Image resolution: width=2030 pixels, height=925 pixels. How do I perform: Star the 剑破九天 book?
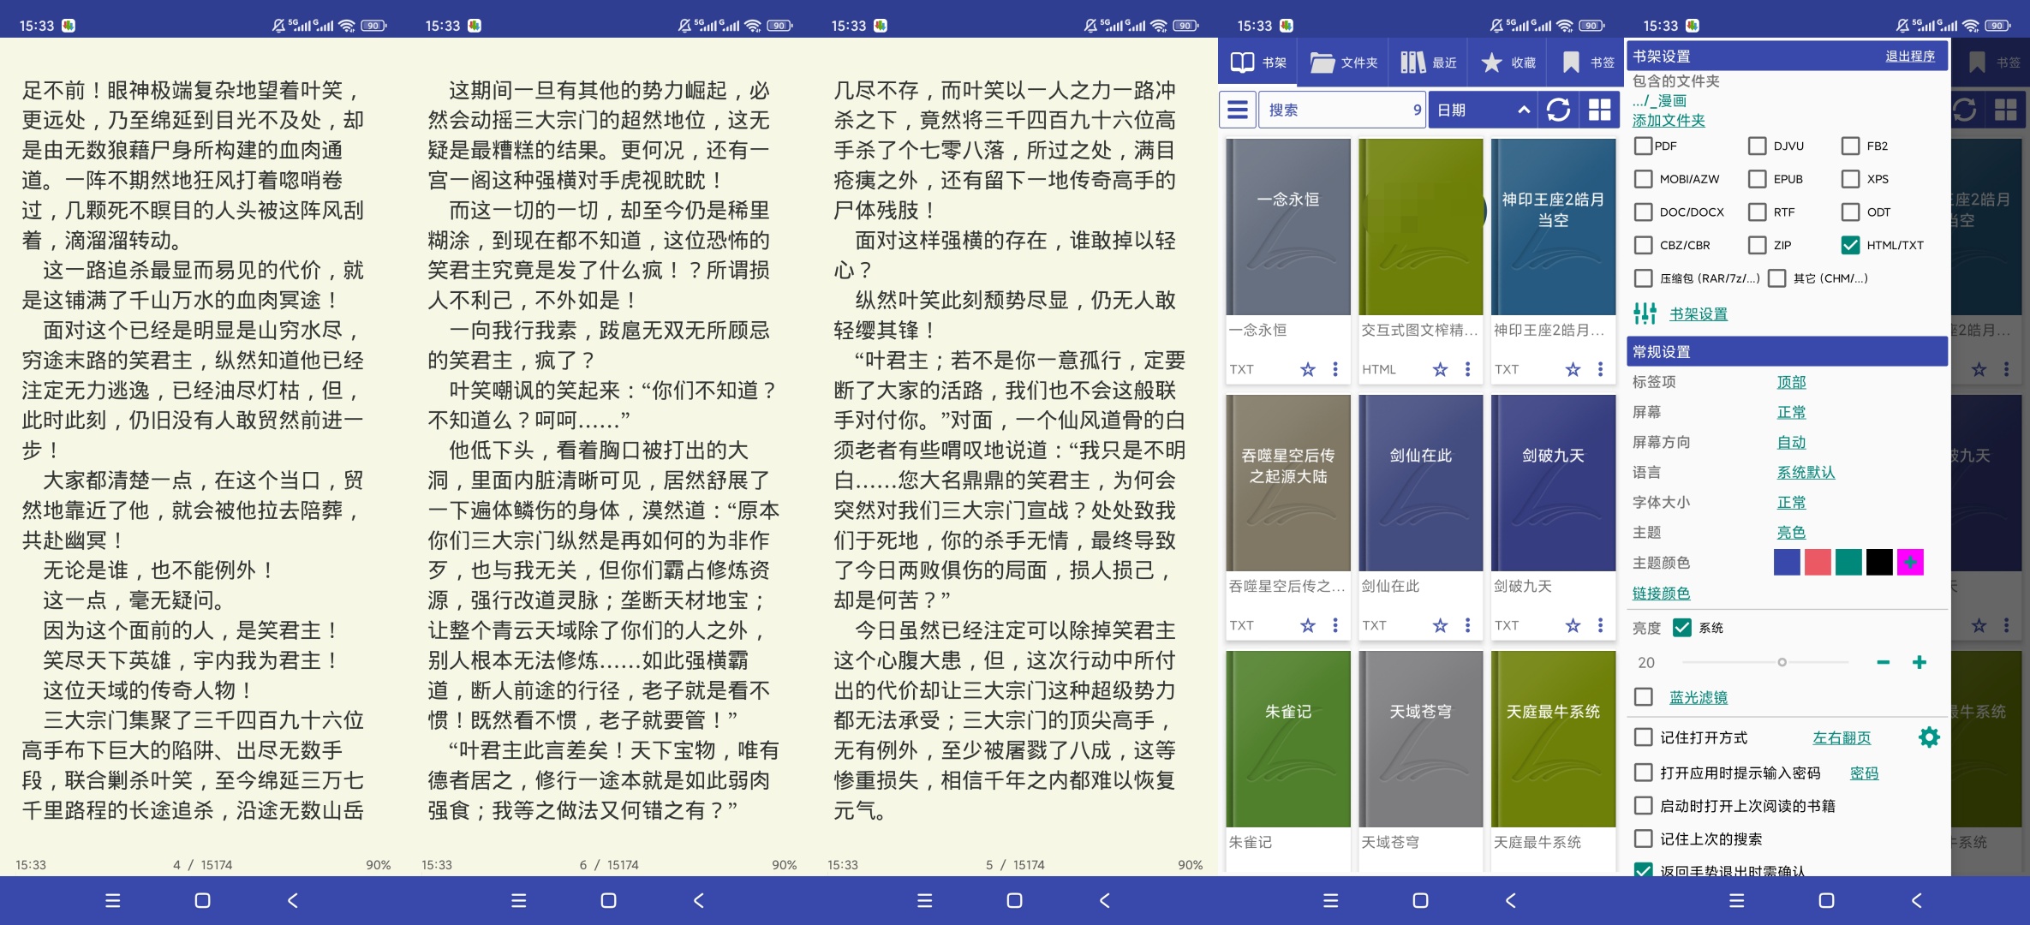(x=1573, y=625)
